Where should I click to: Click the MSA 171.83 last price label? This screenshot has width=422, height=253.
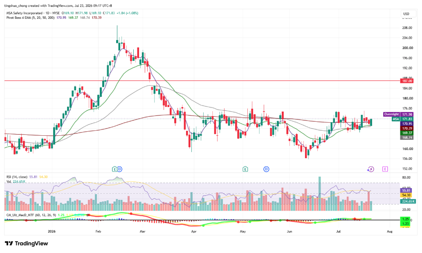[403, 119]
